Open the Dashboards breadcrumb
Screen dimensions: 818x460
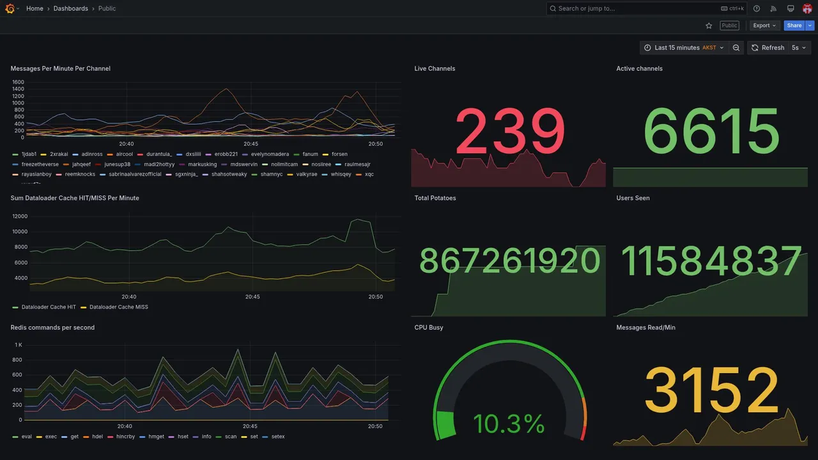point(71,8)
